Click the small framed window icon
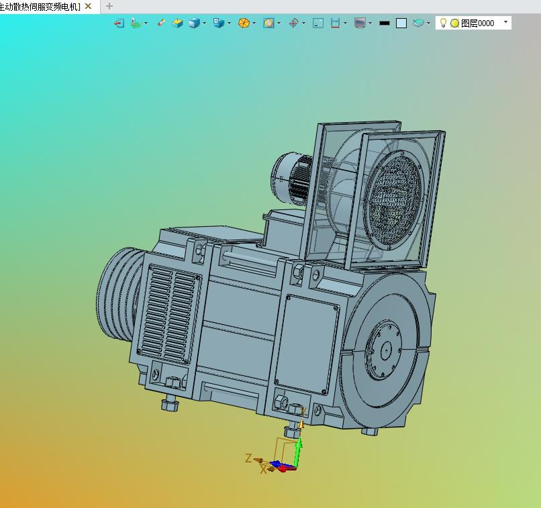The image size is (541, 508). [318, 23]
